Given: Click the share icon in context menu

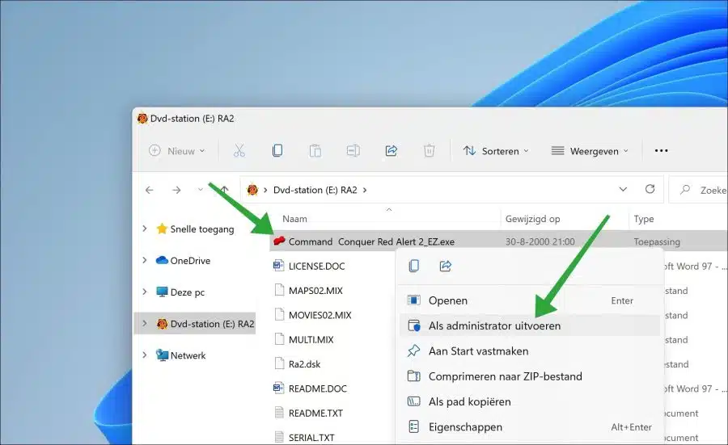Looking at the screenshot, I should (445, 266).
